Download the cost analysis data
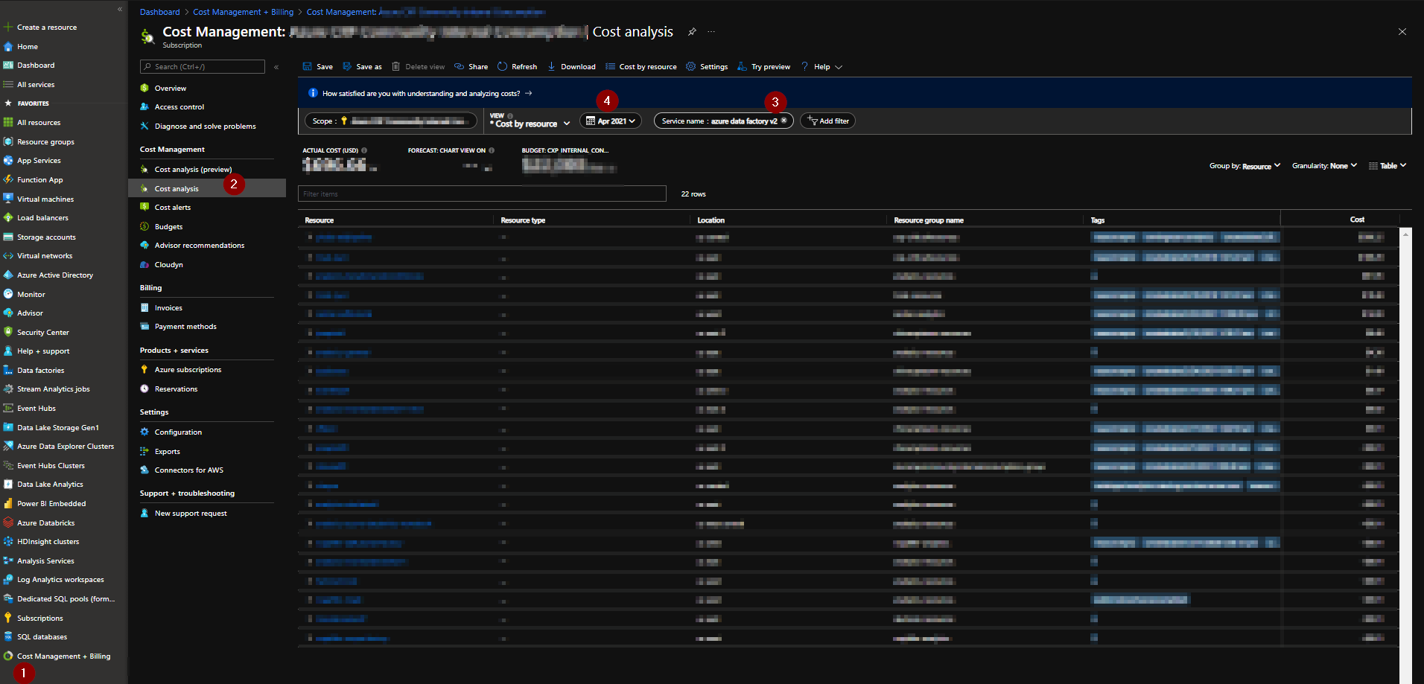The image size is (1424, 684). coord(571,67)
